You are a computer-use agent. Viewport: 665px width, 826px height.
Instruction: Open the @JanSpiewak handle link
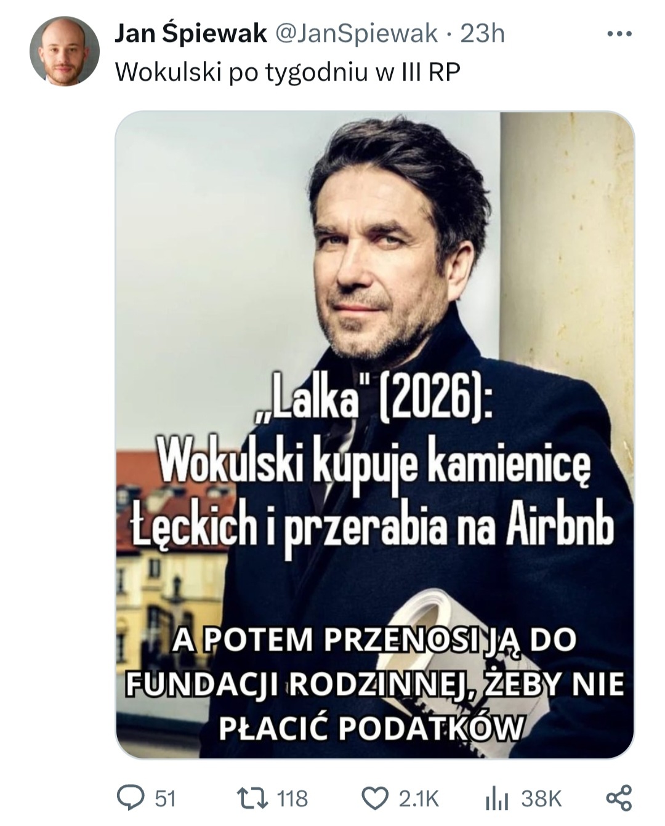pos(355,34)
